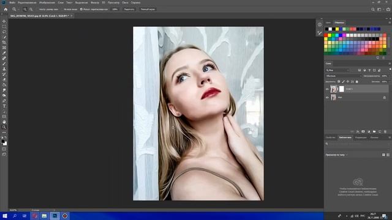
Task: Select the Brush tool
Action: [4, 64]
